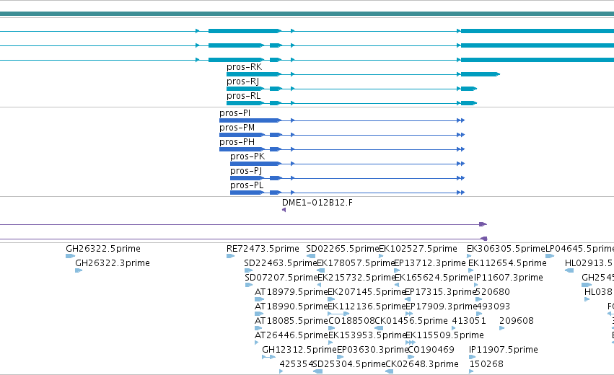Click feature 209608
The height and width of the screenshot is (375, 614).
tap(517, 322)
